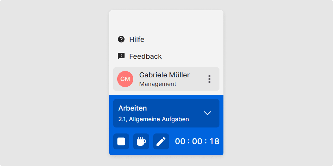Click the GM avatar circle
The image size is (333, 166).
coord(125,79)
